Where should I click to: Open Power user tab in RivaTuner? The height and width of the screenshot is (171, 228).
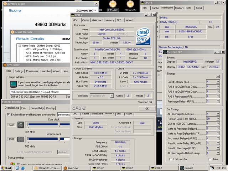[x=32, y=71]
